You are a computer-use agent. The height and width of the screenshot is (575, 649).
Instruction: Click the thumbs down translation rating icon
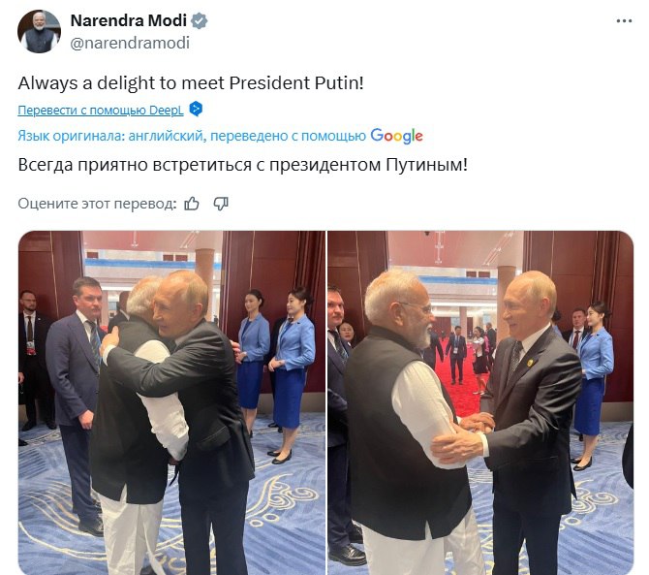click(x=221, y=203)
